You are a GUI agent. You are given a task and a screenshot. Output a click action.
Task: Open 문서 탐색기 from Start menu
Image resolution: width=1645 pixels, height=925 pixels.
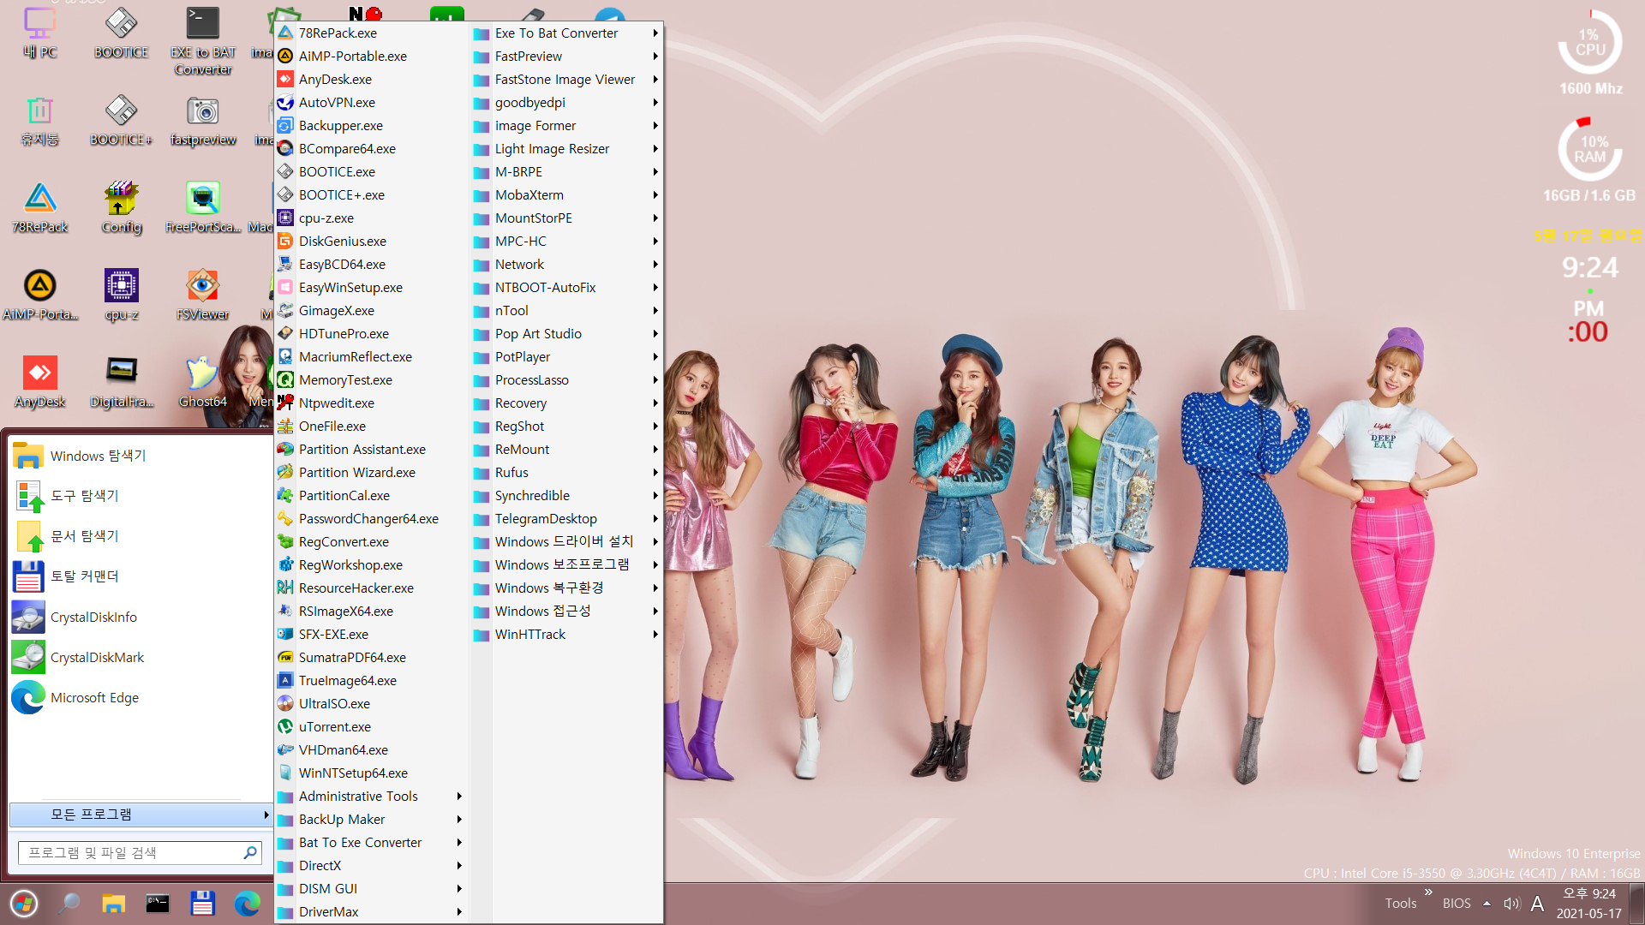[x=140, y=536]
